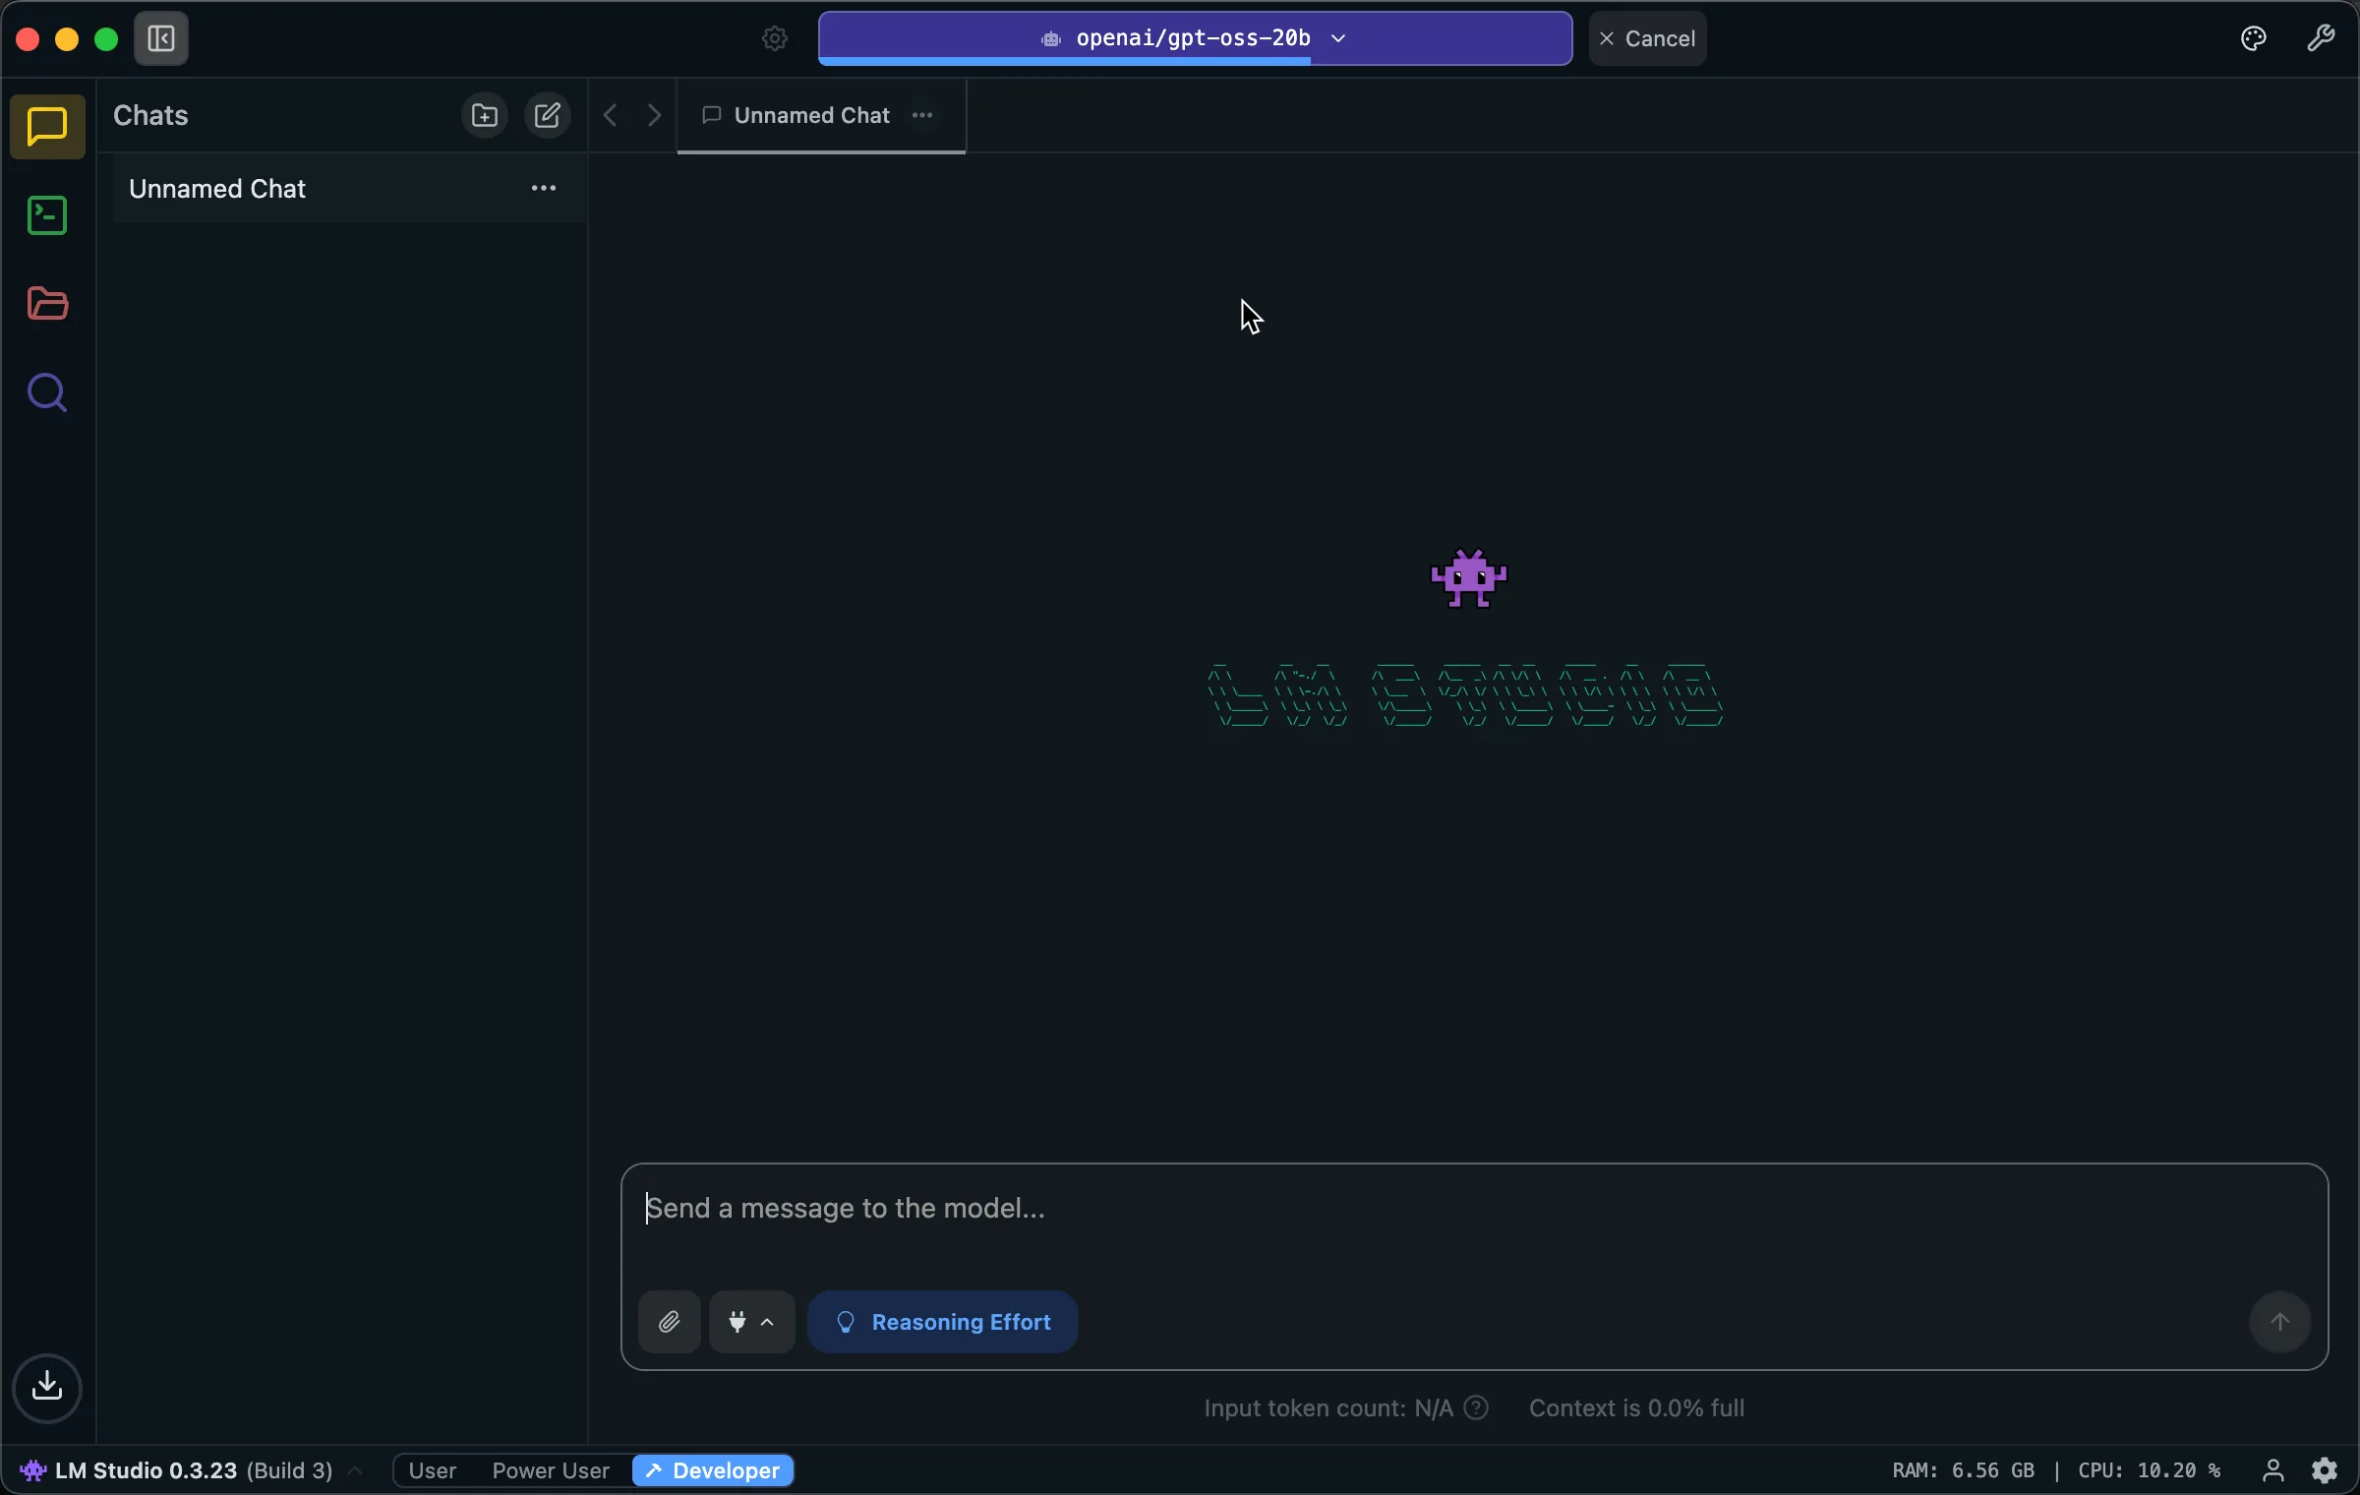Click the 'Context is 0.0% full' text
This screenshot has height=1495, width=2360.
click(1636, 1408)
